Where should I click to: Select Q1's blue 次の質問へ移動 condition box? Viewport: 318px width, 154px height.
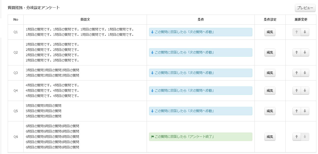click(x=200, y=32)
